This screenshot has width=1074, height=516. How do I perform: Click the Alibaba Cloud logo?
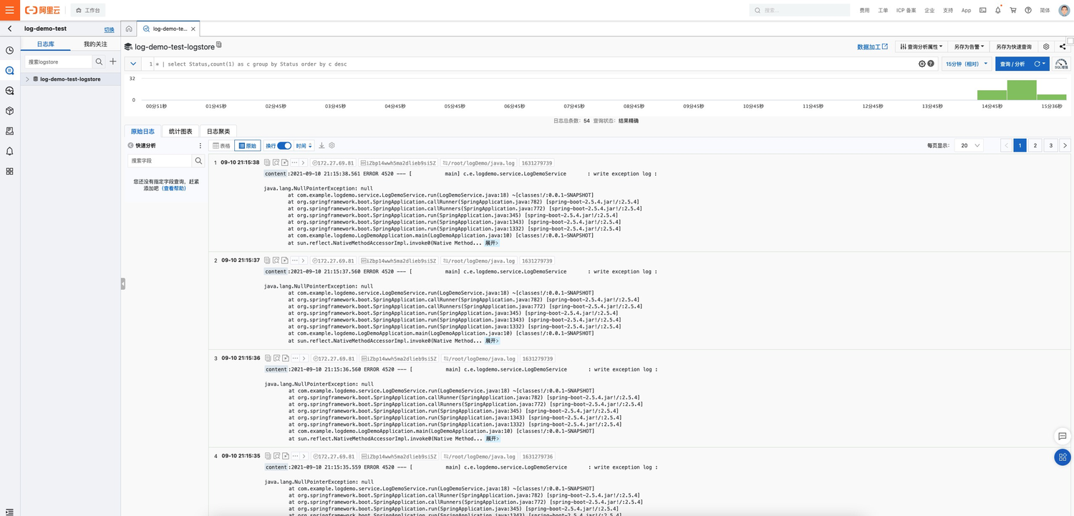43,10
